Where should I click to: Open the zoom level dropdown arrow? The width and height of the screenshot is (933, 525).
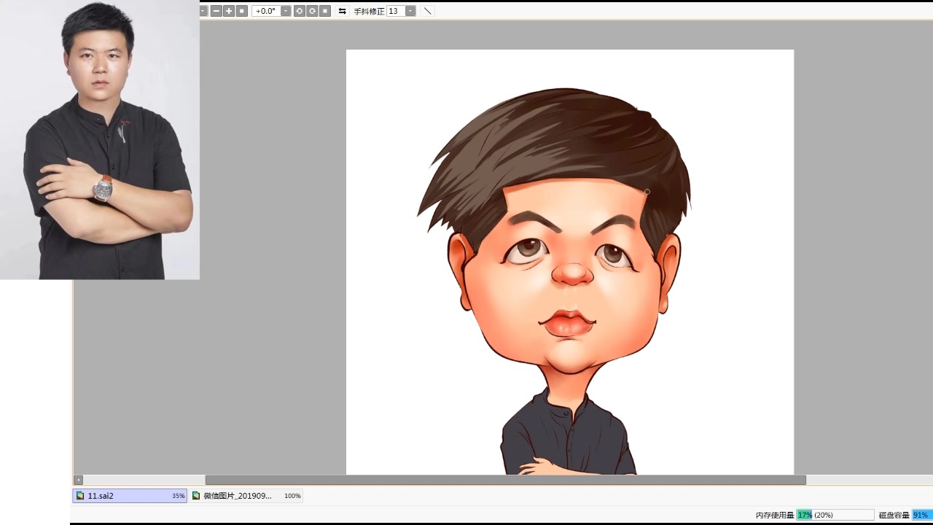tap(203, 11)
